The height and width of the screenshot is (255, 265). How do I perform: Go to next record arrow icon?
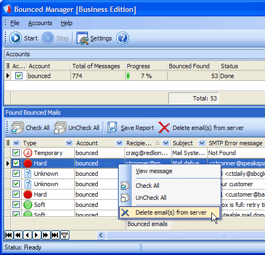37,235
